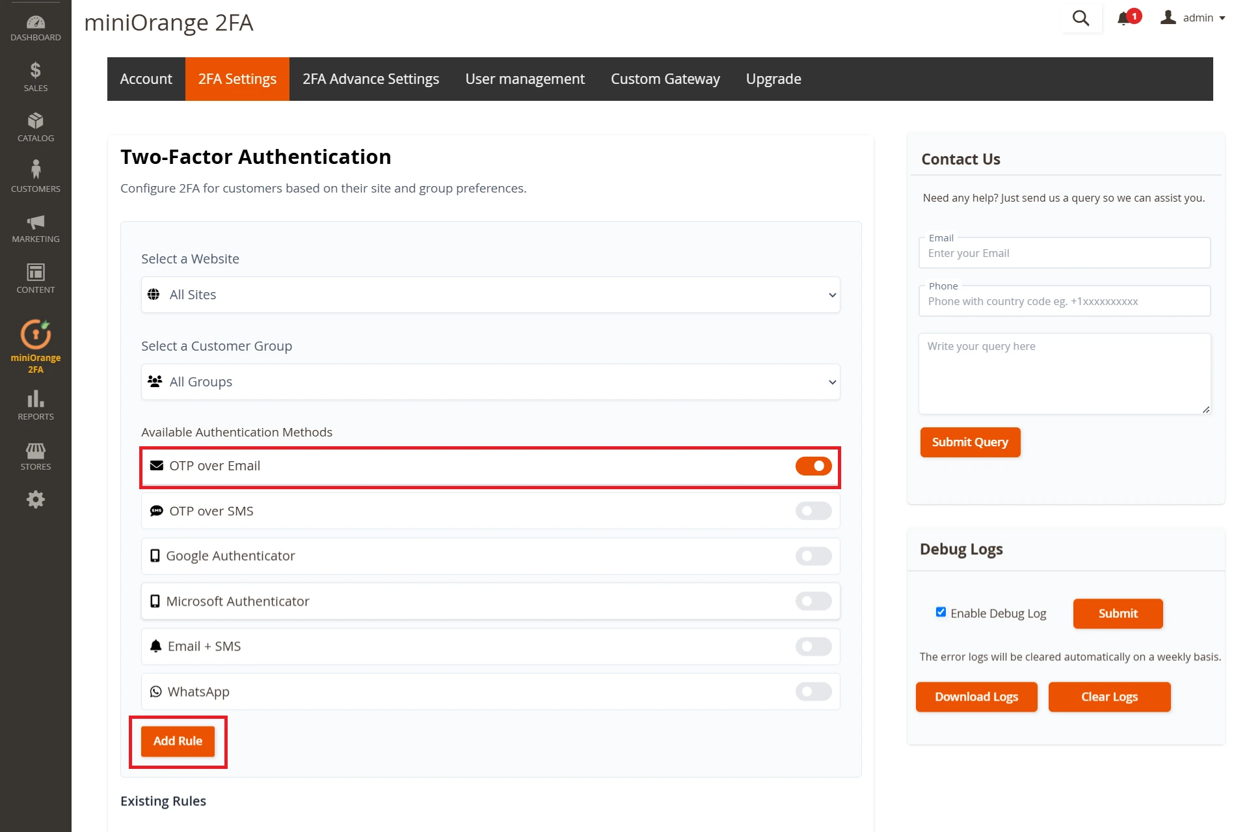Click the admin user avatar icon
This screenshot has height=832, width=1249.
point(1168,18)
